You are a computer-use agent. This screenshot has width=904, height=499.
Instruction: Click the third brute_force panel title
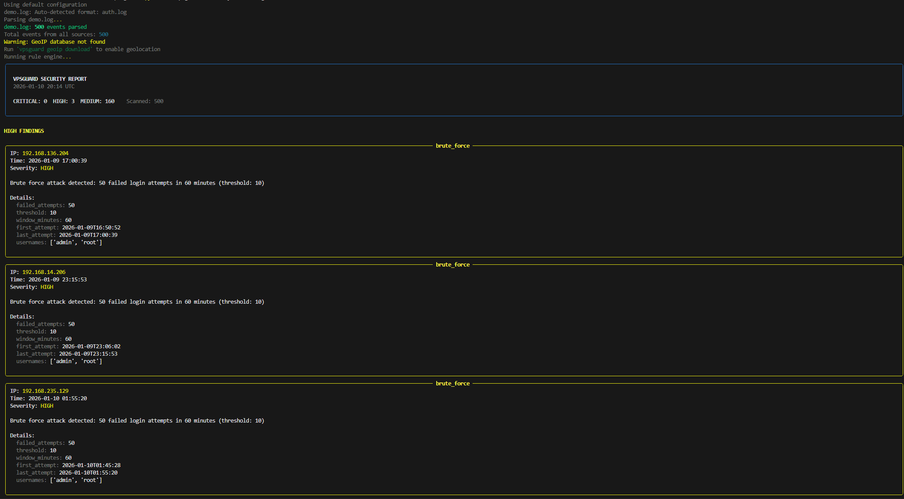pos(452,384)
